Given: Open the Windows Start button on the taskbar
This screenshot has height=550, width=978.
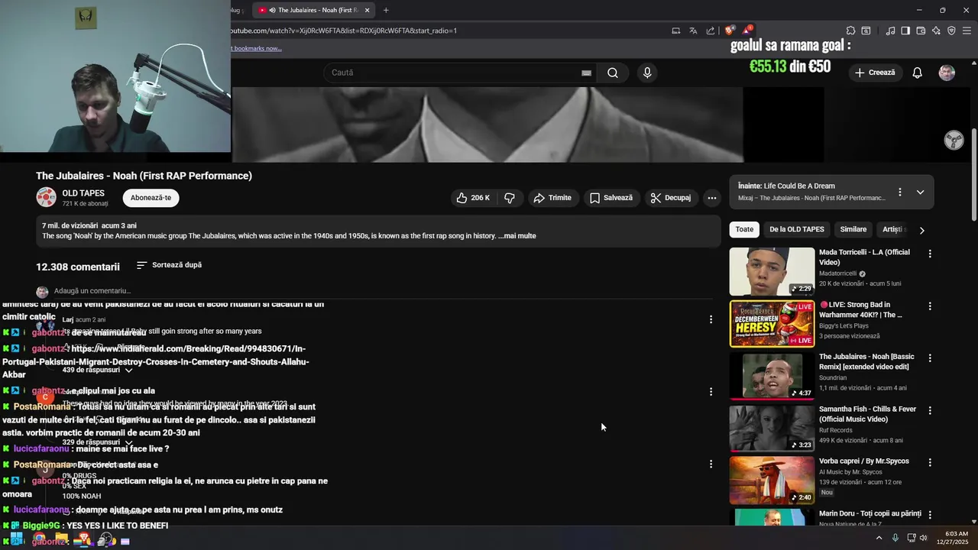Looking at the screenshot, I should pos(17,540).
